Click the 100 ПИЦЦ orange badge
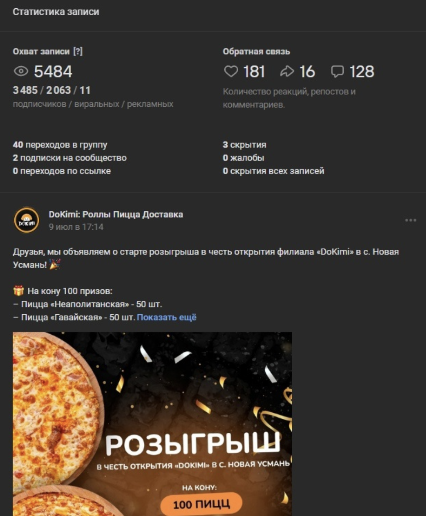The width and height of the screenshot is (426, 516). click(201, 504)
